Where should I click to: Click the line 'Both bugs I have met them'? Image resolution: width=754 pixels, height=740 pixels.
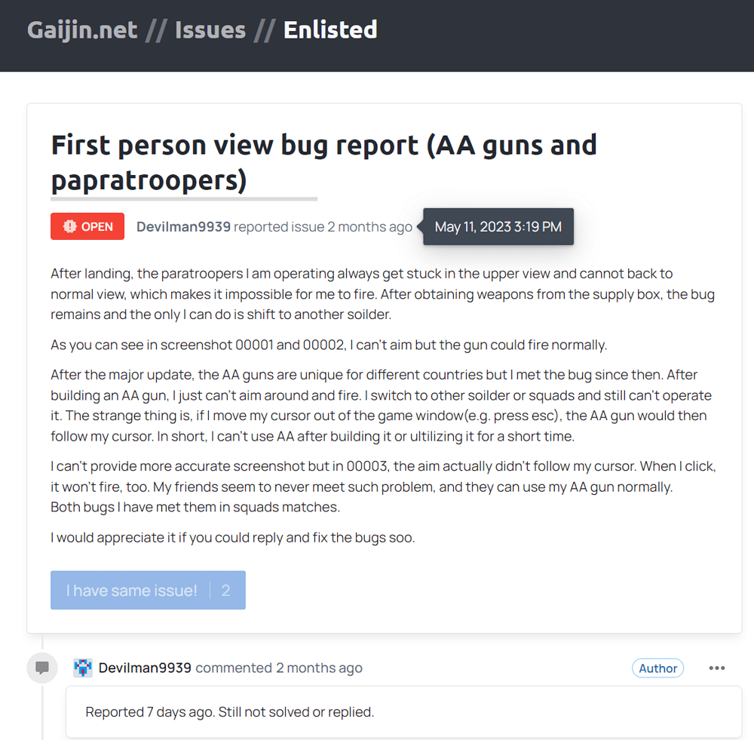point(195,507)
